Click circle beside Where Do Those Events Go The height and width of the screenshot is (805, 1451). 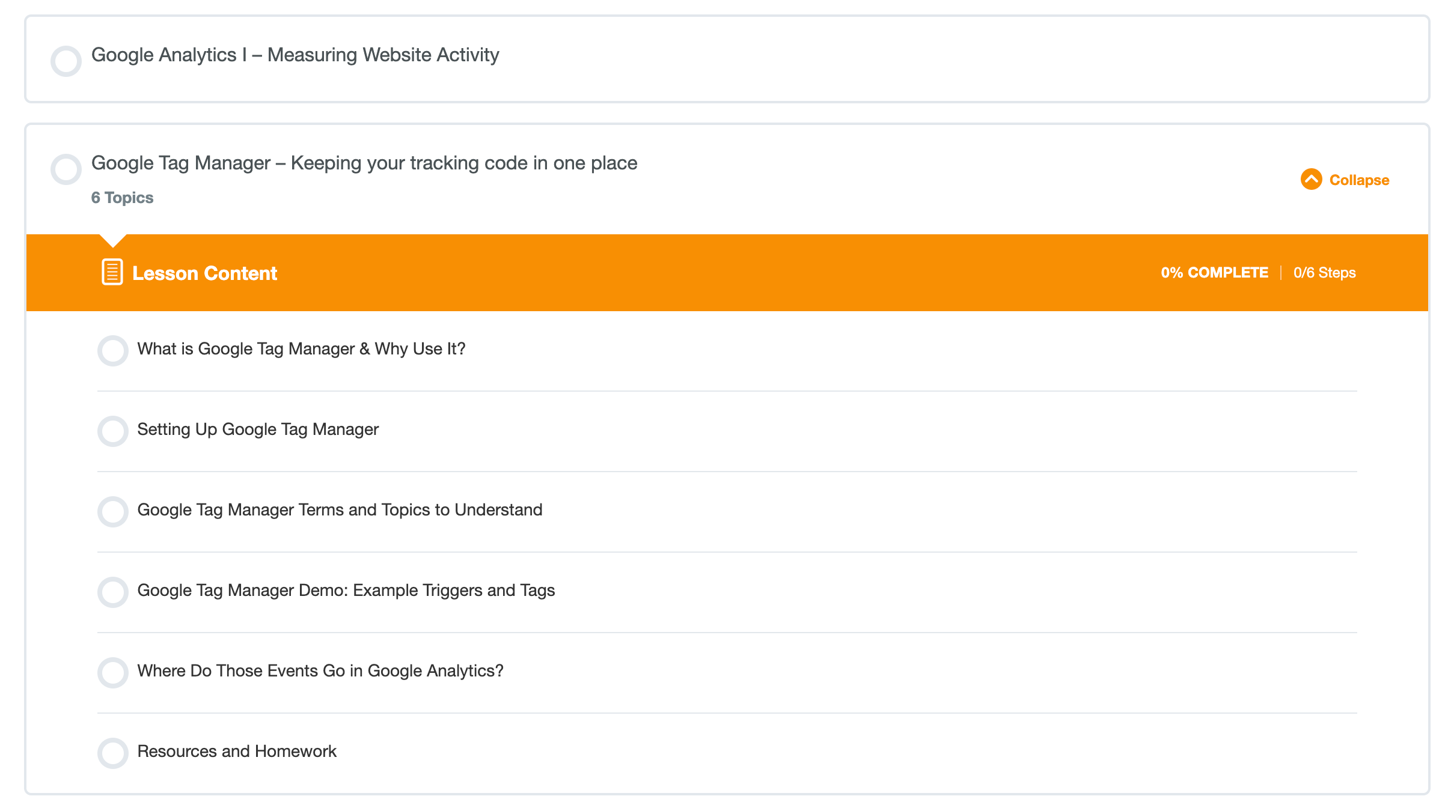[x=113, y=672]
